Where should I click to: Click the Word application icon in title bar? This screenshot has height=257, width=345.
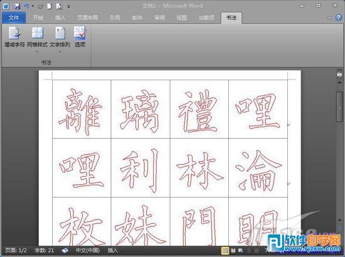tap(6, 6)
